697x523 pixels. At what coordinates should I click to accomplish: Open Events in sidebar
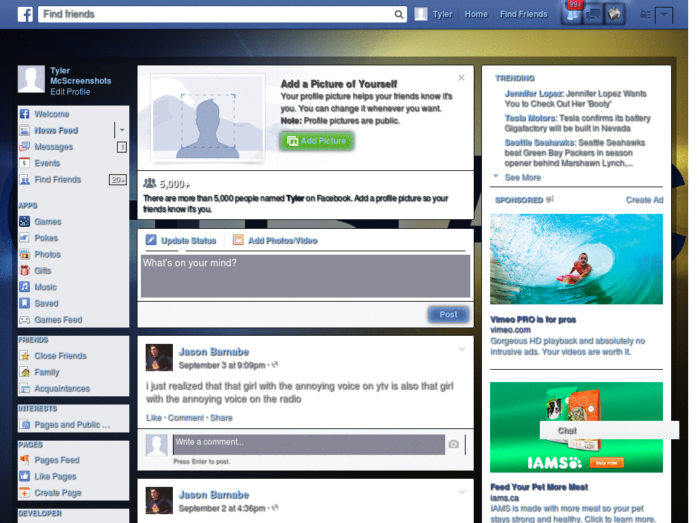[x=47, y=163]
